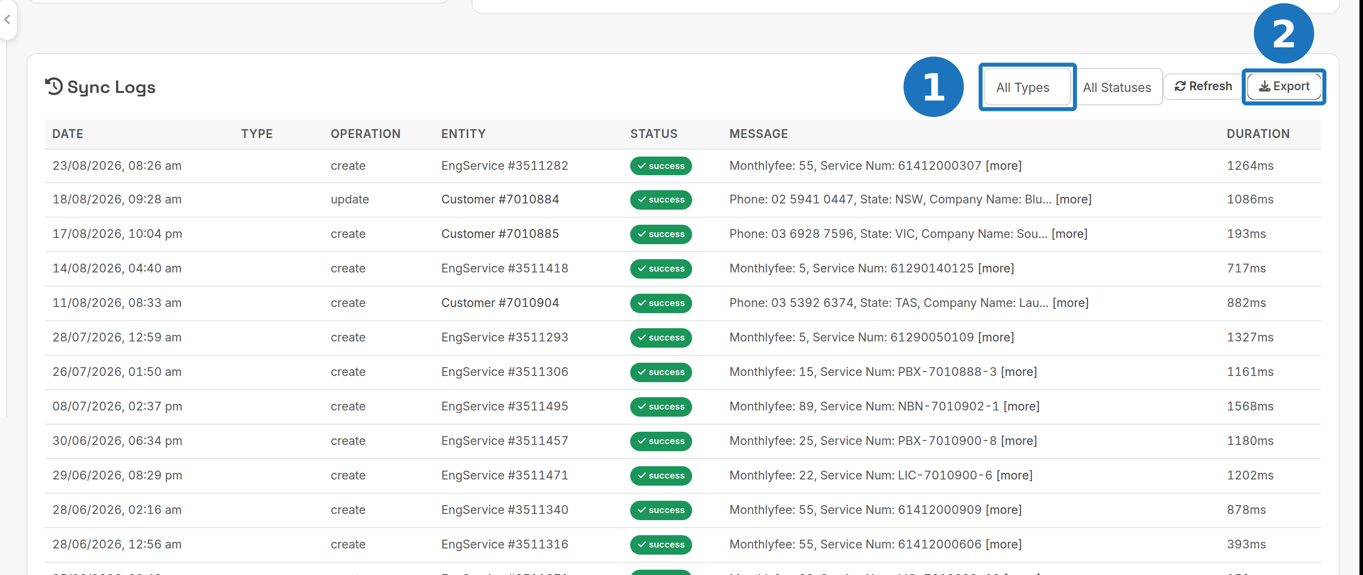Select entity EngService #3511495
The height and width of the screenshot is (575, 1363).
coord(505,406)
